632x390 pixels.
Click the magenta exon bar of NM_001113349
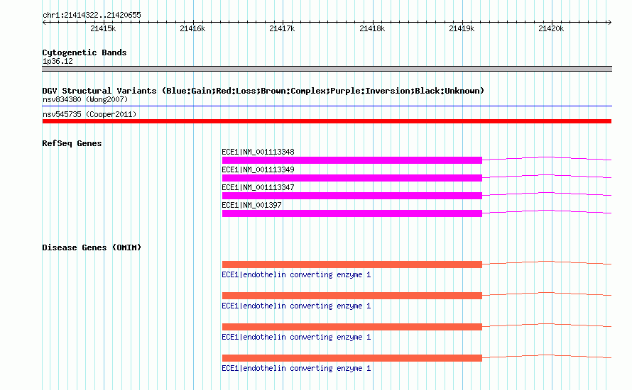tap(352, 178)
